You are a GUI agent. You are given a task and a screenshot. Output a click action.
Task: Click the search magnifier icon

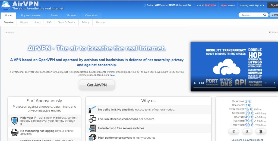click(264, 15)
